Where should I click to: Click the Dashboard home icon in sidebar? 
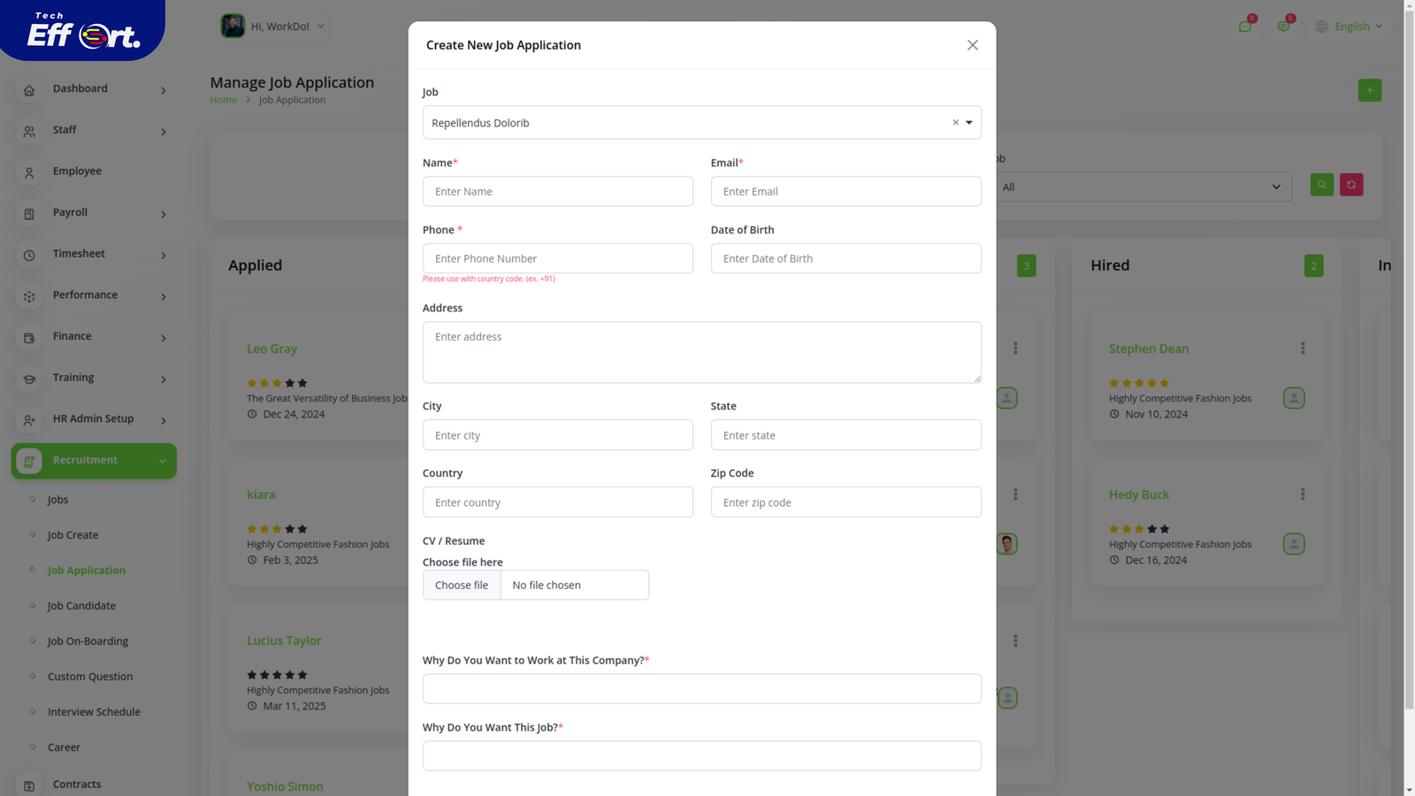click(29, 90)
